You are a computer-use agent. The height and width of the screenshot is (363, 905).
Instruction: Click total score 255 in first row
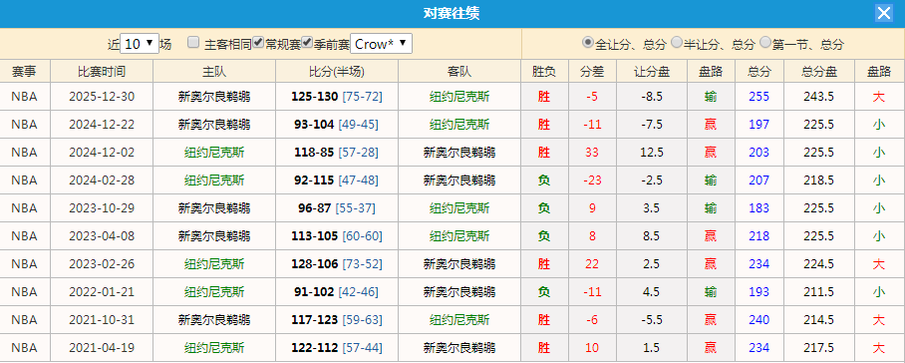coord(758,97)
